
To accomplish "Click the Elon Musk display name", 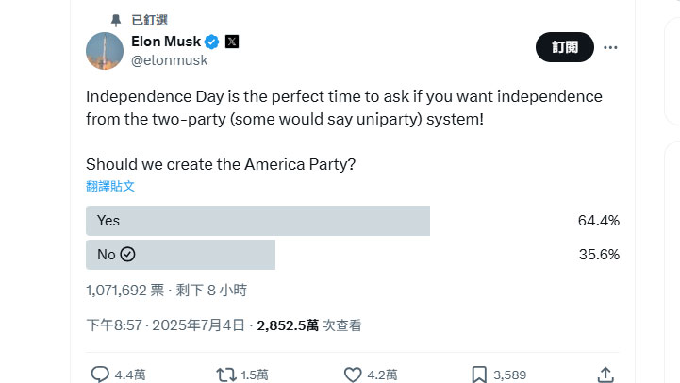I will (x=166, y=42).
